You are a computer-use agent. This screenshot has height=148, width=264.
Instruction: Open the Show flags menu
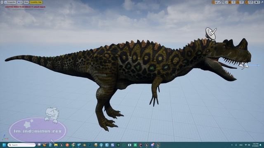point(26,2)
